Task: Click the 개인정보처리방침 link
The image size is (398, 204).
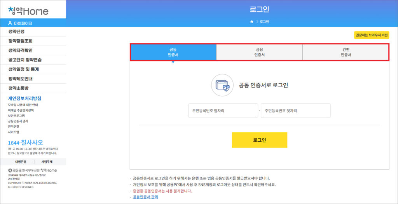Action: pyautogui.click(x=24, y=98)
